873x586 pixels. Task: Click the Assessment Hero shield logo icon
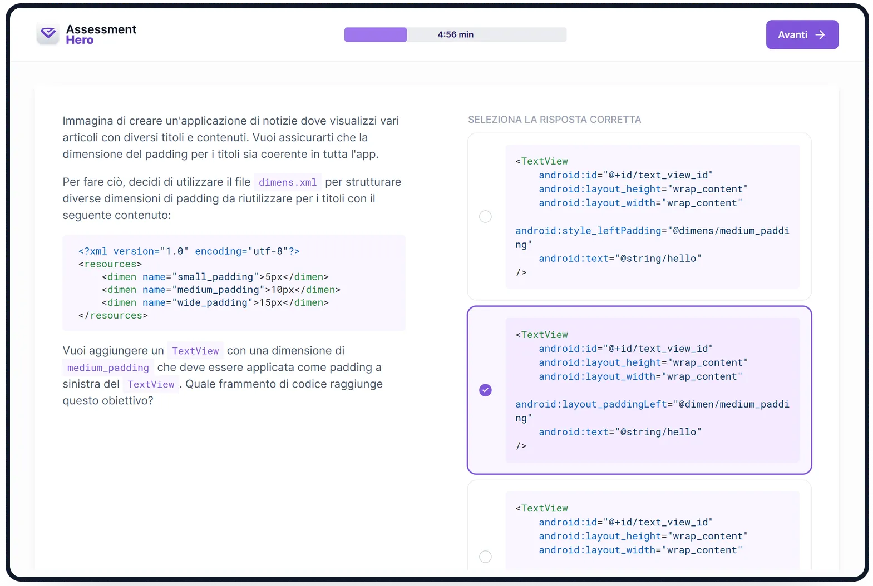point(48,34)
